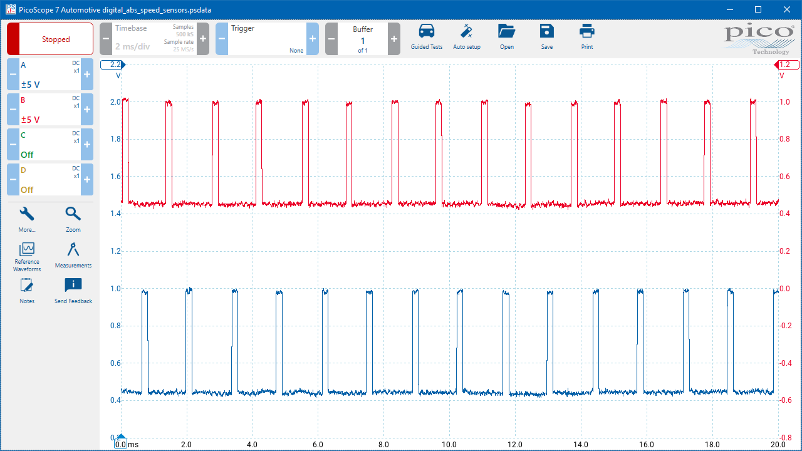Step Trigger setting back with minus
The height and width of the screenshot is (451, 802).
222,39
